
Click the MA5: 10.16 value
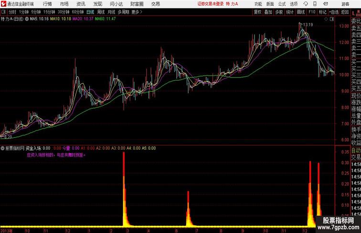coord(39,19)
